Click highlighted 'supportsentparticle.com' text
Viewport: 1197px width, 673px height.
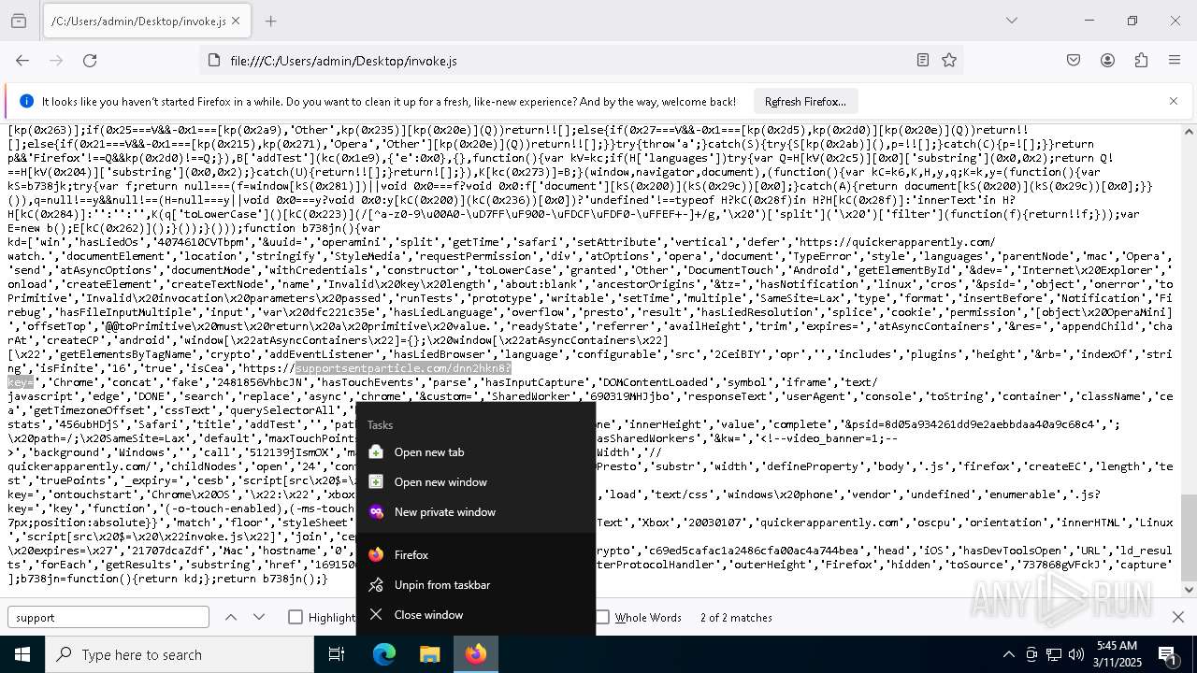(x=370, y=368)
